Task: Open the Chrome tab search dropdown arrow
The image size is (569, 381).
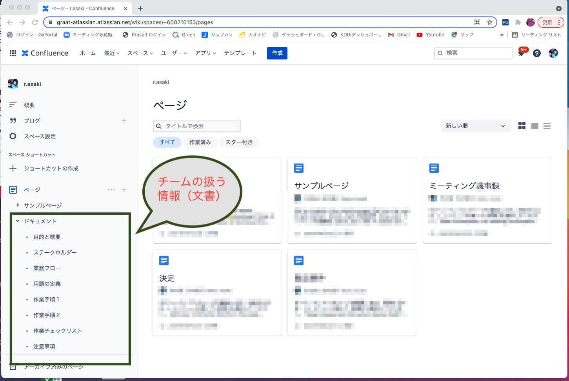Action: coord(559,8)
